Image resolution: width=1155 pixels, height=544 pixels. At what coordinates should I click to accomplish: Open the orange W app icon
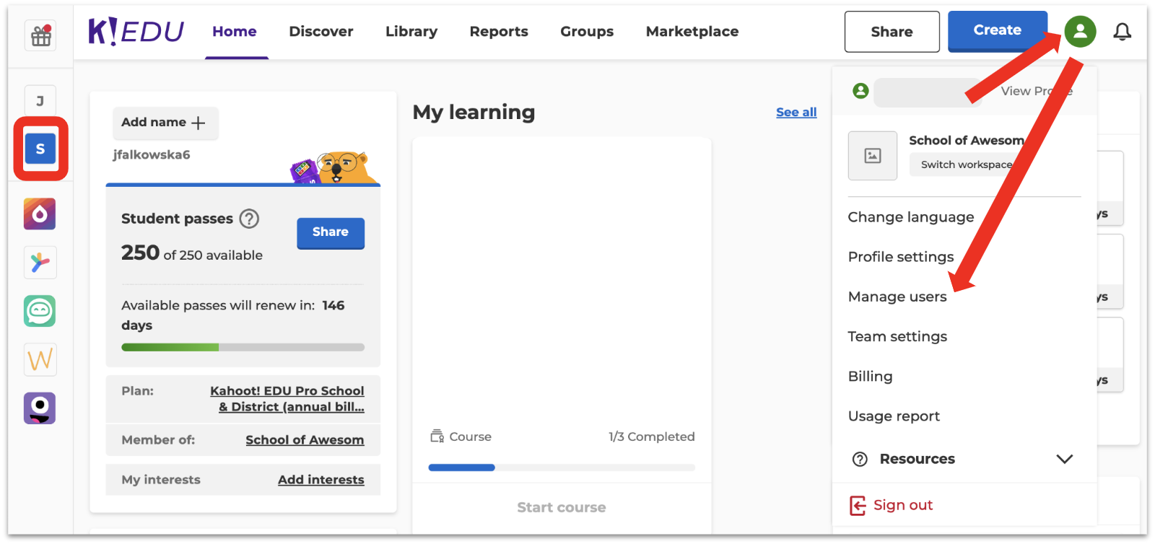40,359
